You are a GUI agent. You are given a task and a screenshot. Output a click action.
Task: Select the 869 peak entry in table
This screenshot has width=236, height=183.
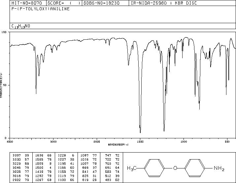point(89,167)
